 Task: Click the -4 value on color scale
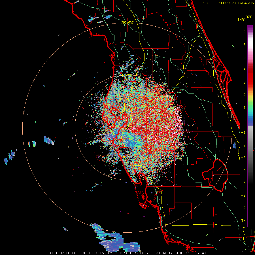[243, 170]
